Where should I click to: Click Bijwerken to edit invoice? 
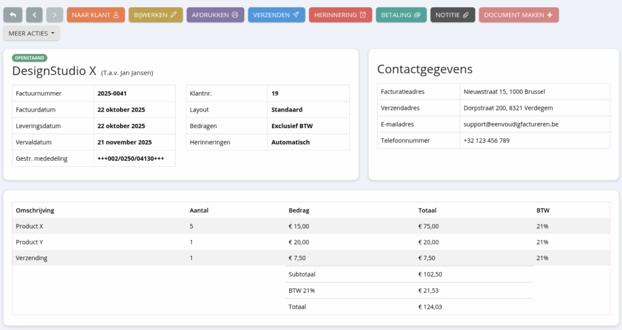click(155, 15)
